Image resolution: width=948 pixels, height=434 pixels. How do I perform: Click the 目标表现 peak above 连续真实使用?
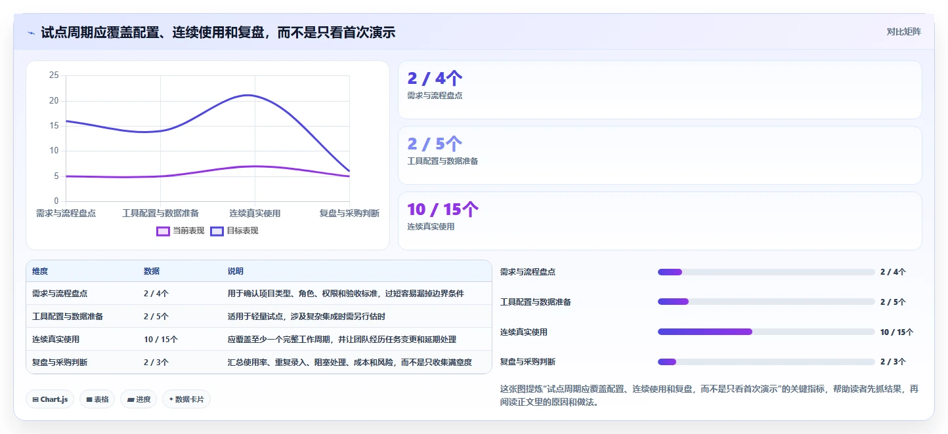[x=248, y=95]
